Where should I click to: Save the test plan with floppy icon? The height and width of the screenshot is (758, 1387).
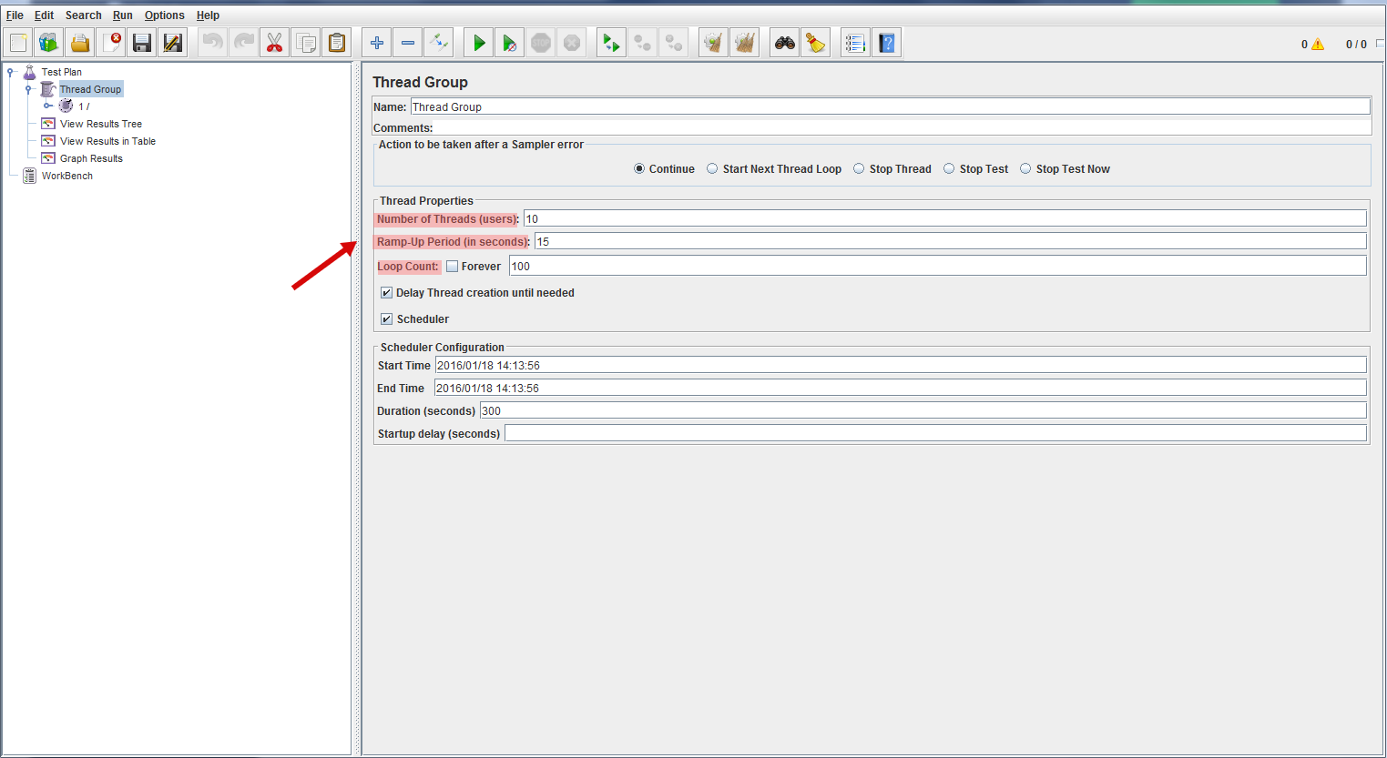141,43
